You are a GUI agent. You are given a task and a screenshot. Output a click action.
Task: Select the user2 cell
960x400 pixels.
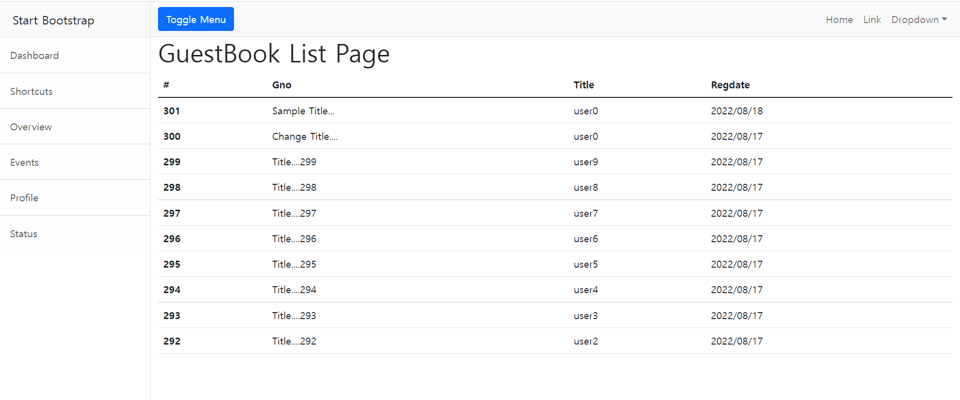coord(585,341)
